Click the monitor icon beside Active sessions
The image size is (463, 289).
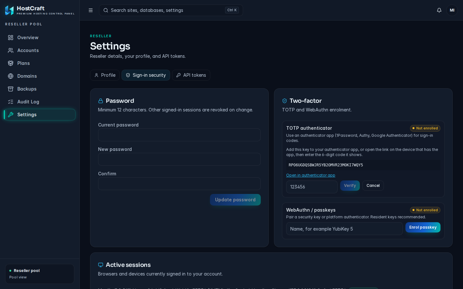101,265
